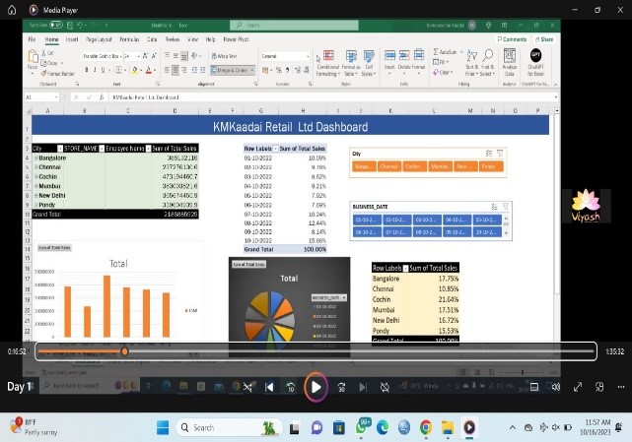Open STORE_NAME filter dropdown

[x=102, y=148]
